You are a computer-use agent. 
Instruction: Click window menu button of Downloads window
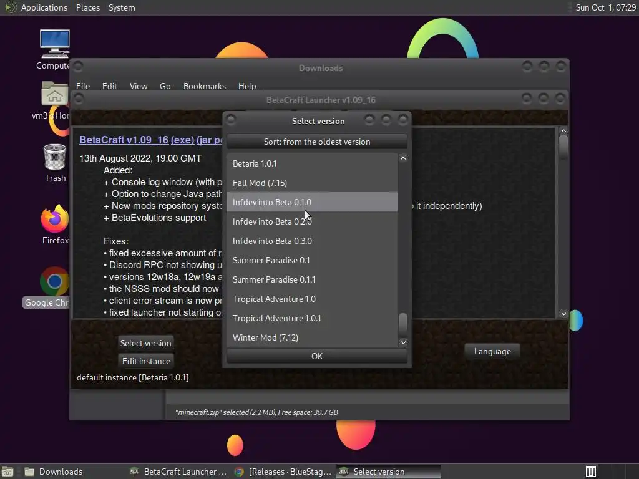[x=78, y=66]
